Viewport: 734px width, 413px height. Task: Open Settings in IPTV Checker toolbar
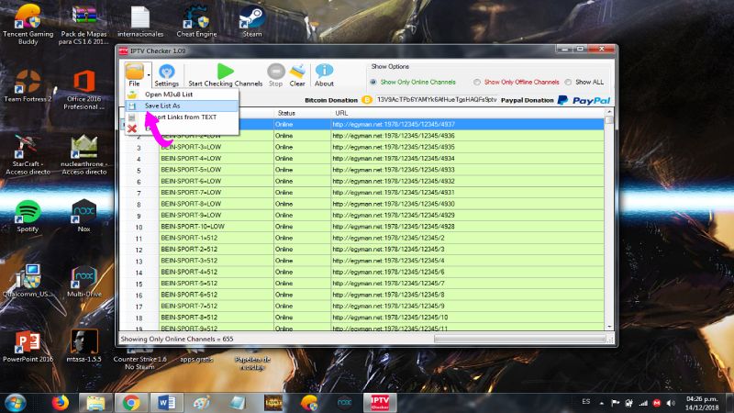pos(167,75)
